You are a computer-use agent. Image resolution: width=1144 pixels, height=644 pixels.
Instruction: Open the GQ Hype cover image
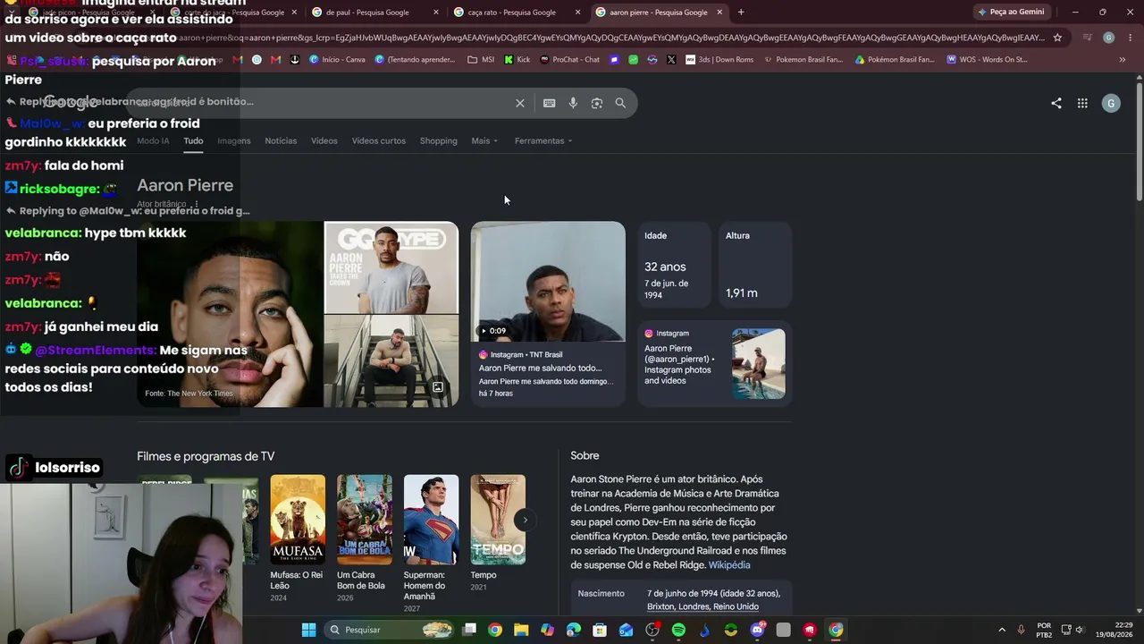391,267
